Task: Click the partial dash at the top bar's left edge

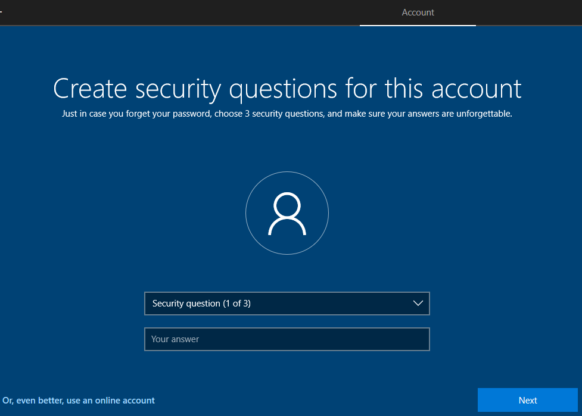Action: coord(1,11)
